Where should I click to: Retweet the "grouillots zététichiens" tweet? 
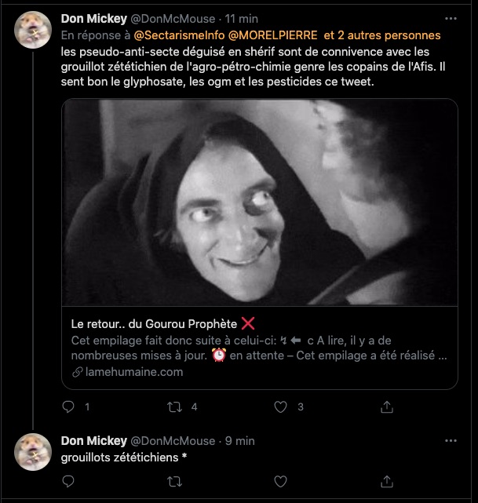[x=175, y=482]
